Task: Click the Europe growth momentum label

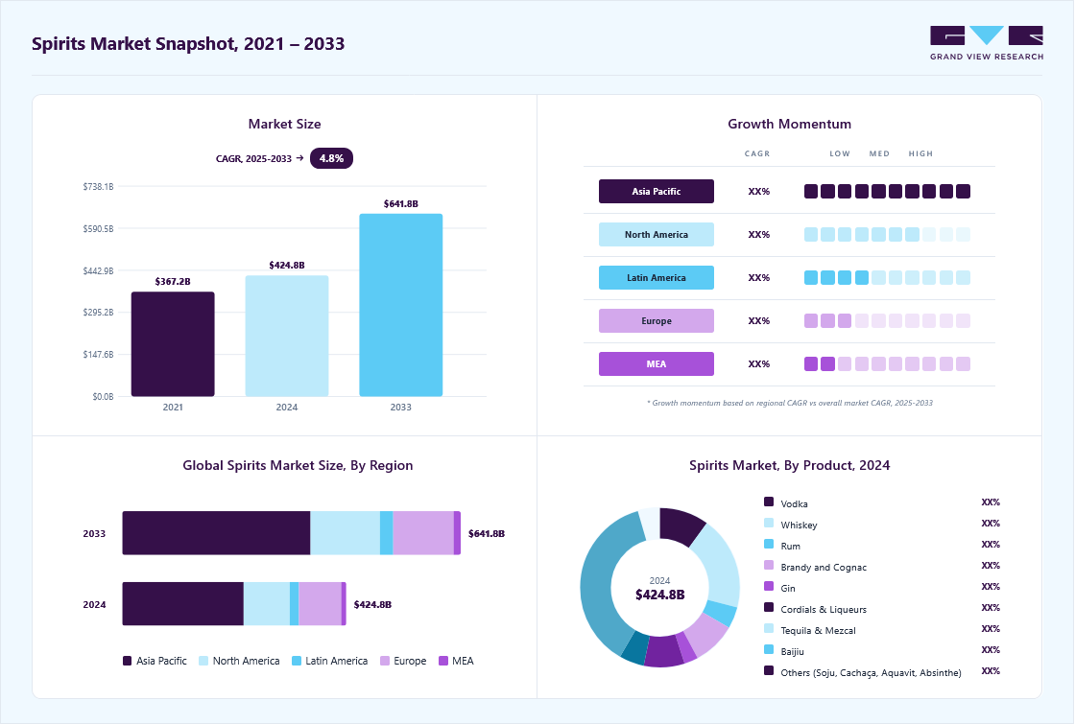Action: pyautogui.click(x=657, y=320)
